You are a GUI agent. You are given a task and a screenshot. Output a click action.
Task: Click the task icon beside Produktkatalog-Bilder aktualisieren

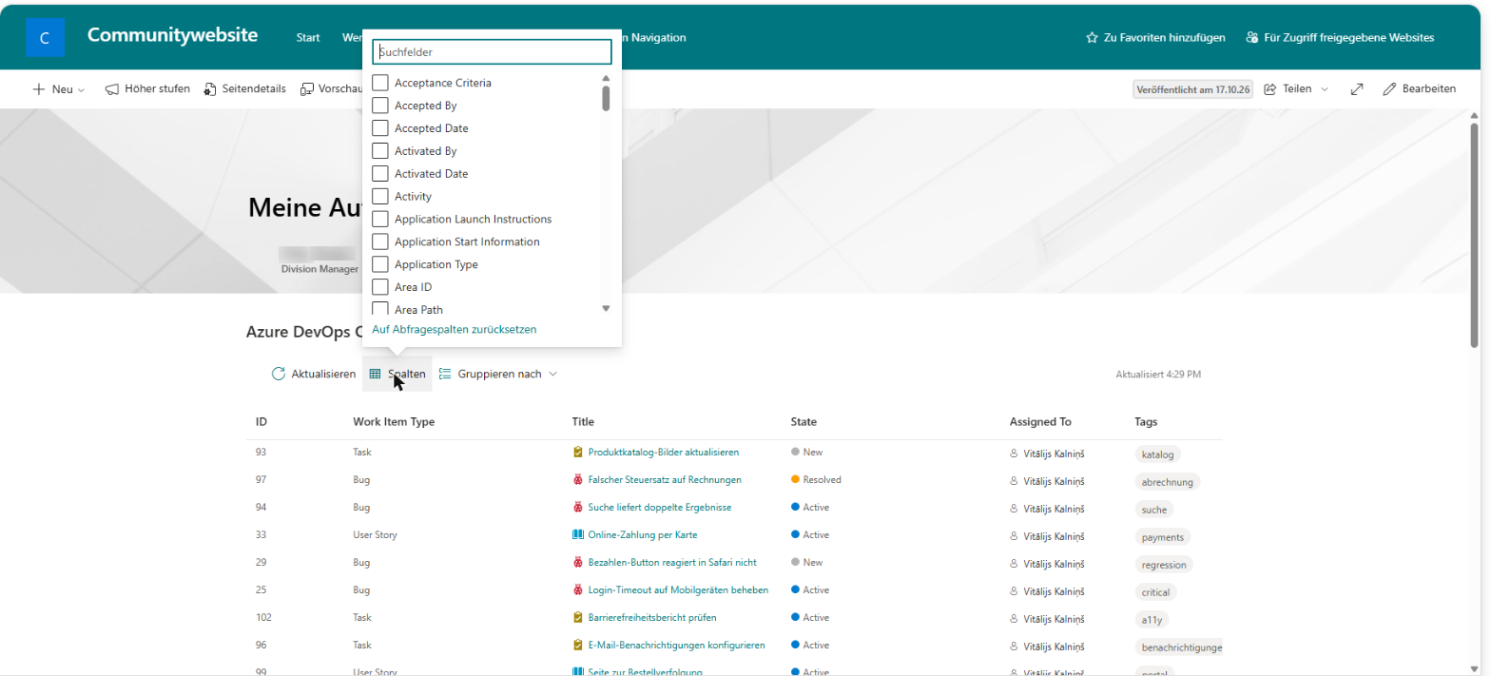pos(577,453)
